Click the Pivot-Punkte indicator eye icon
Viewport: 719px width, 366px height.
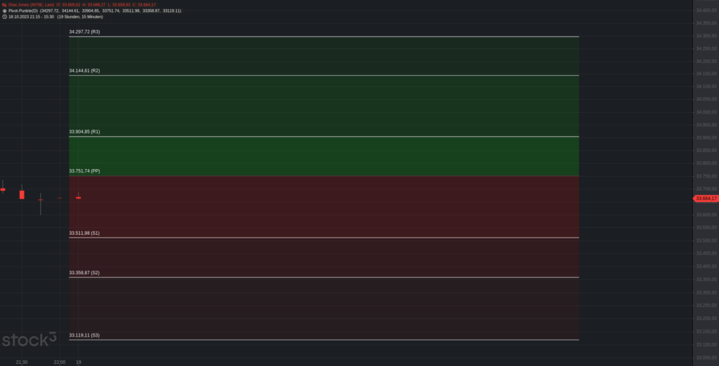[x=4, y=11]
